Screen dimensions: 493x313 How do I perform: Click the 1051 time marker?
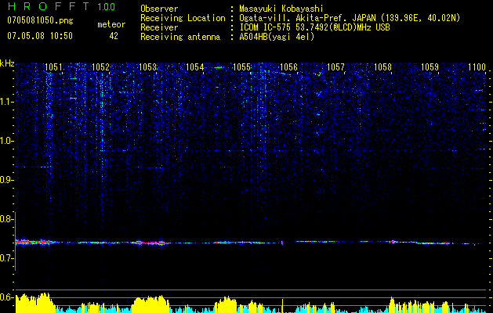(53, 67)
